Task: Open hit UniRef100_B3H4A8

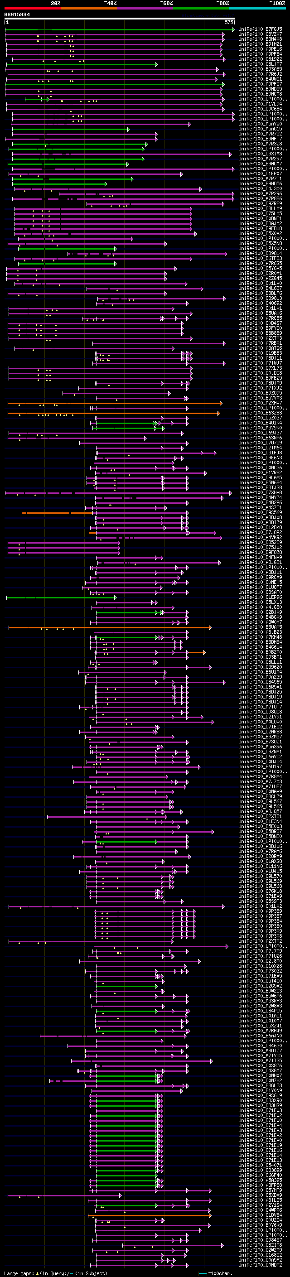Action: [260, 39]
